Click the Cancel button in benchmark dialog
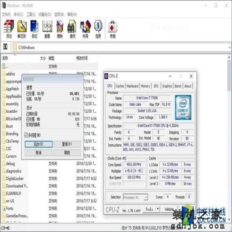The width and height of the screenshot is (232, 232). pos(39,153)
